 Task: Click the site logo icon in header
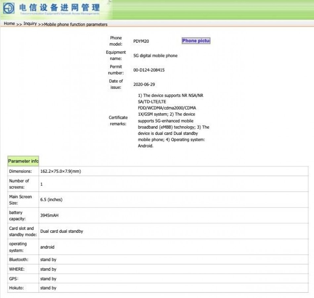pos(9,8)
